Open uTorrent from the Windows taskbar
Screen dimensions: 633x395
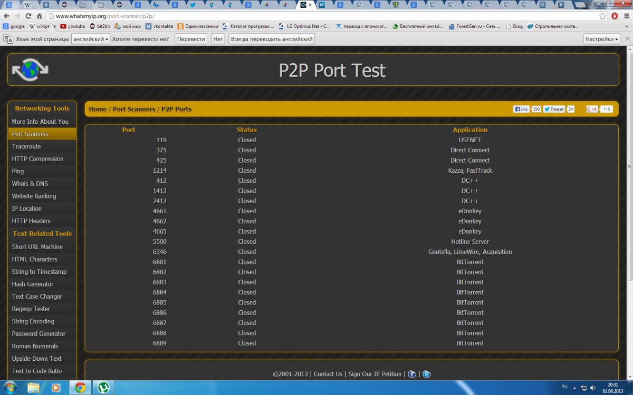point(103,388)
